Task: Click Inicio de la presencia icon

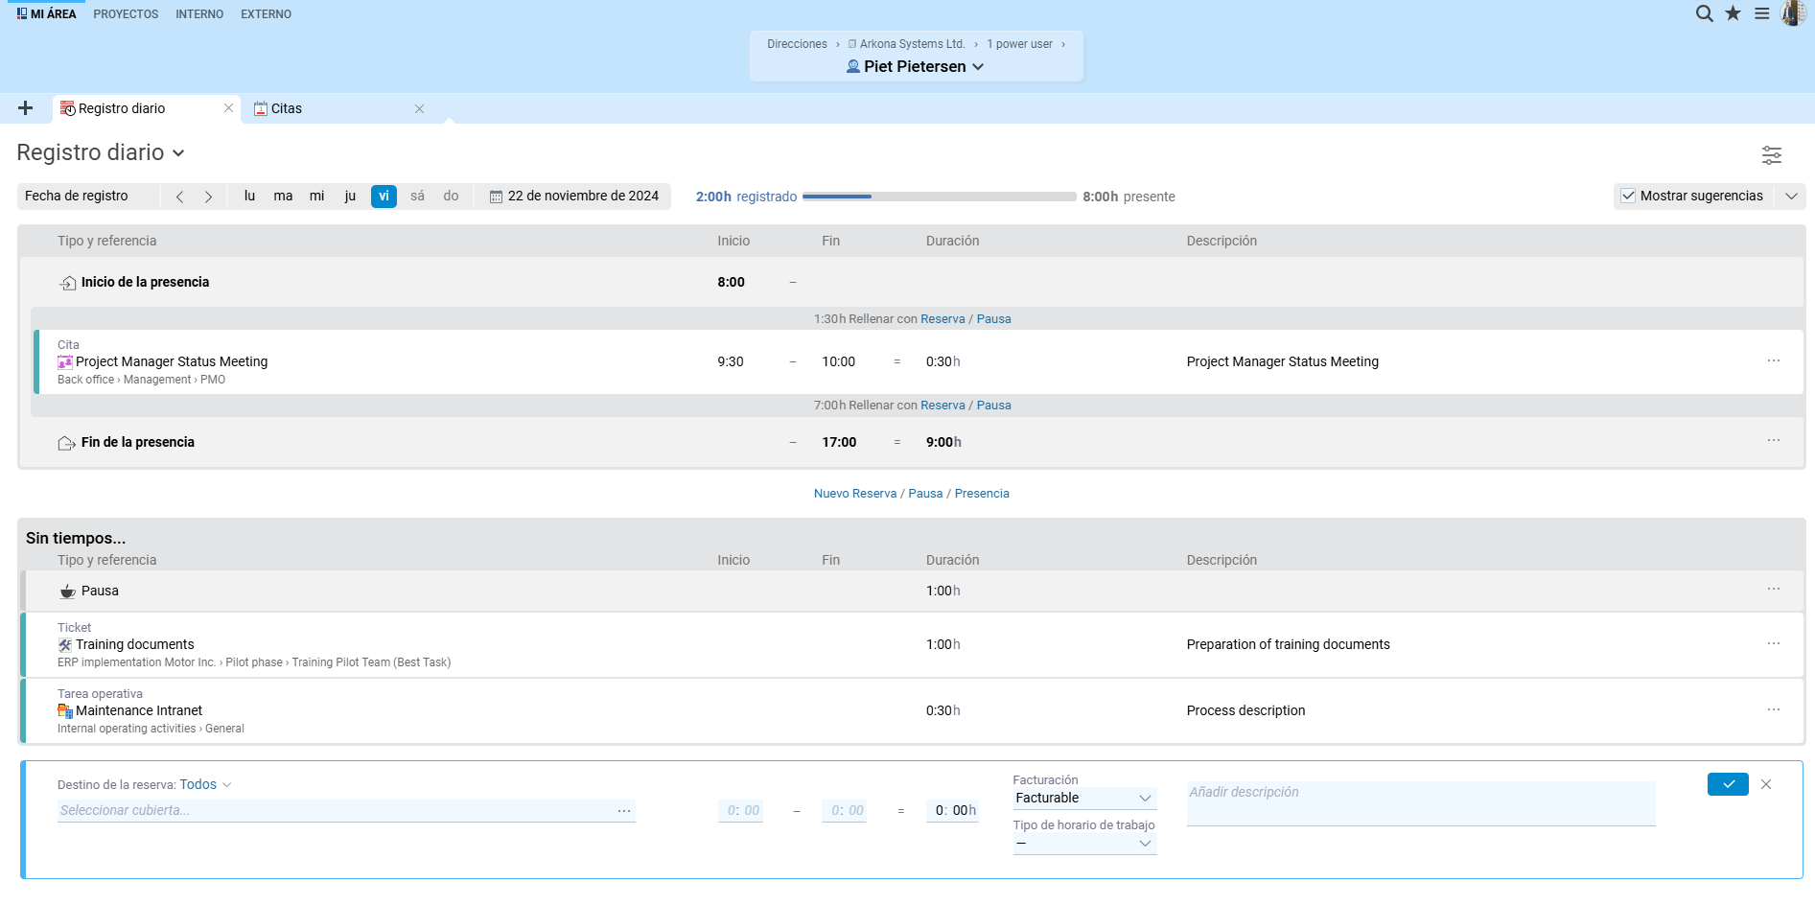Action: tap(67, 283)
